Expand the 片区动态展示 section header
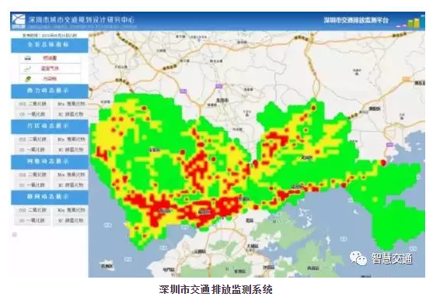Screen dimensions: 433x297 [50, 126]
